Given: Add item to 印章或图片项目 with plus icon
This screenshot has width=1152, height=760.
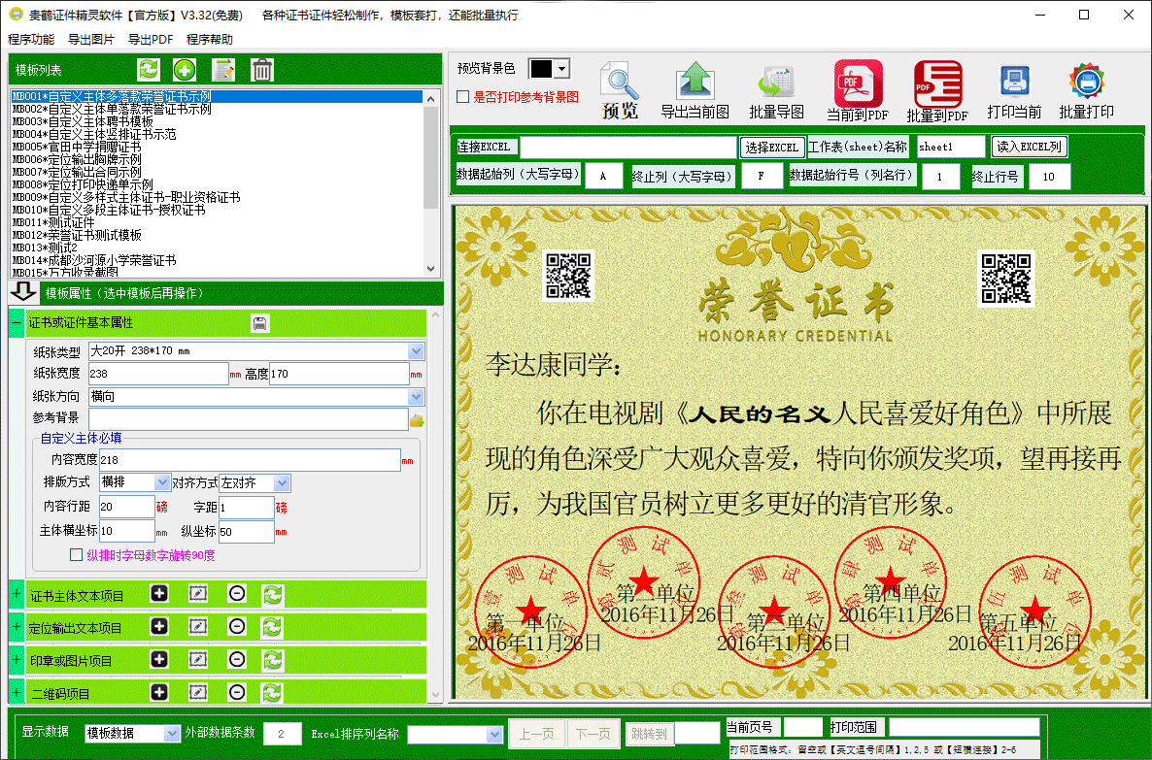Looking at the screenshot, I should click(159, 659).
